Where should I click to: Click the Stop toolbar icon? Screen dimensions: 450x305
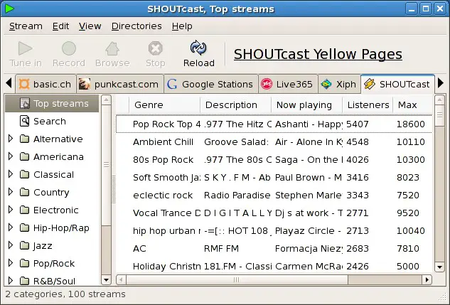155,48
